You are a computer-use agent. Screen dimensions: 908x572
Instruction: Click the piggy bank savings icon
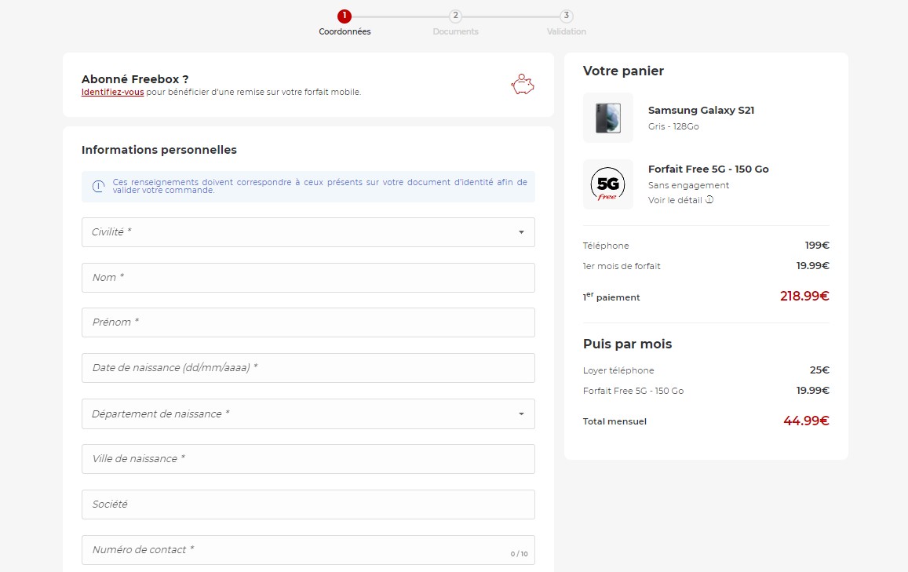click(523, 85)
